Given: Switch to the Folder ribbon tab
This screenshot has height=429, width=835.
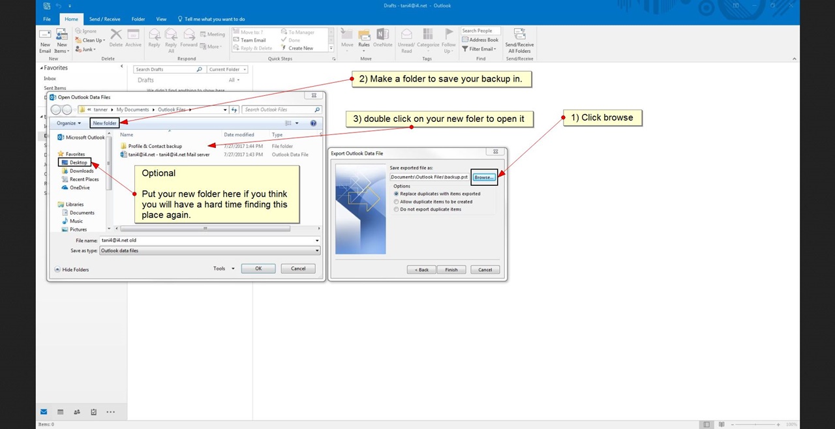Looking at the screenshot, I should tap(138, 20).
